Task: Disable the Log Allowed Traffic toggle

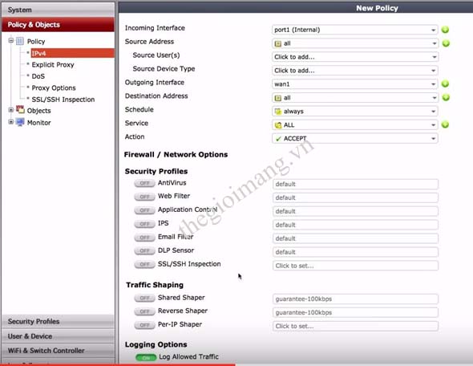Action: [x=146, y=357]
